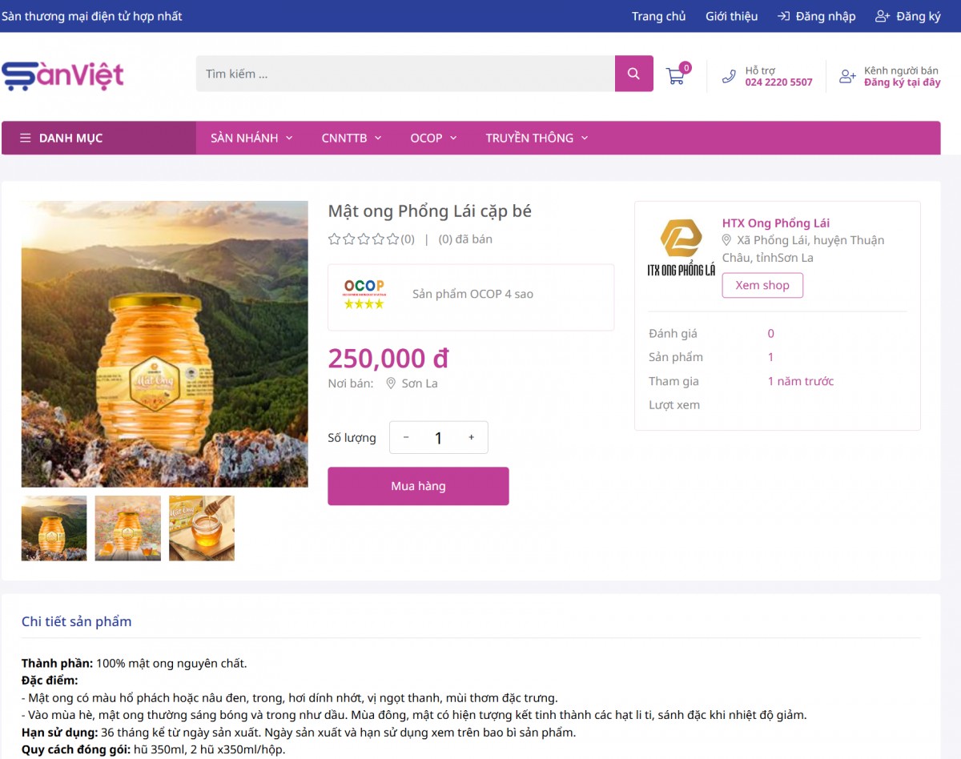Click the OCOP 4-star badge
Screen dimensions: 961x759
[364, 294]
